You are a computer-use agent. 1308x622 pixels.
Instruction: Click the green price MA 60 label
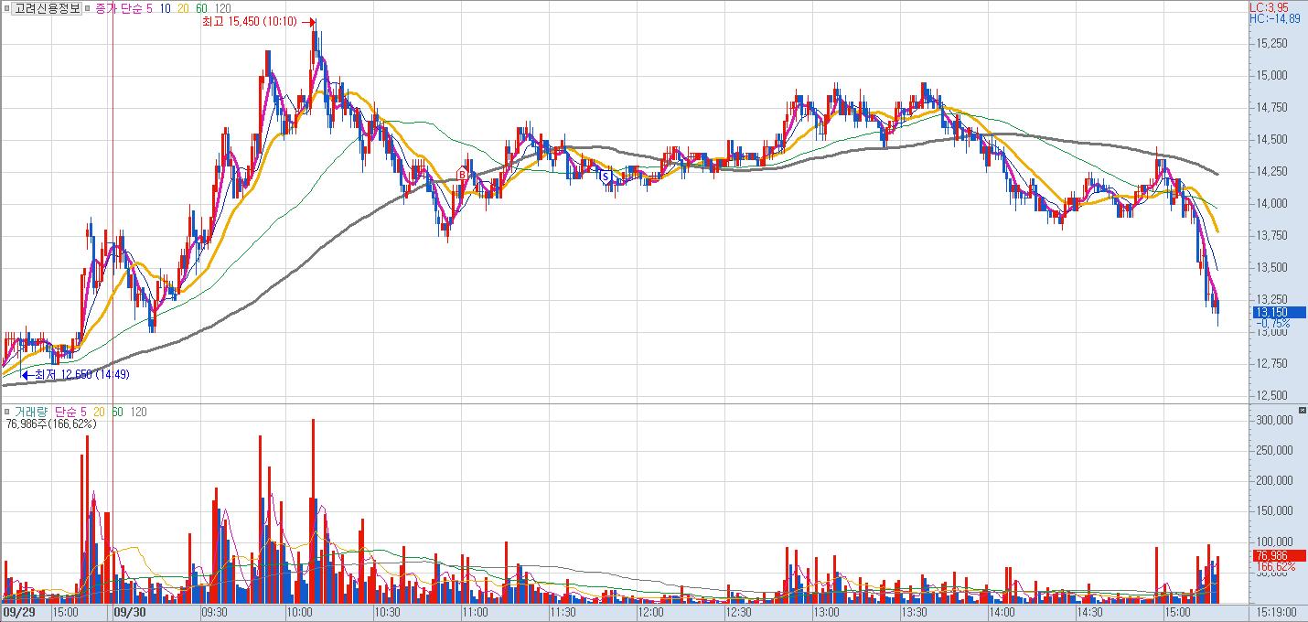coord(202,8)
